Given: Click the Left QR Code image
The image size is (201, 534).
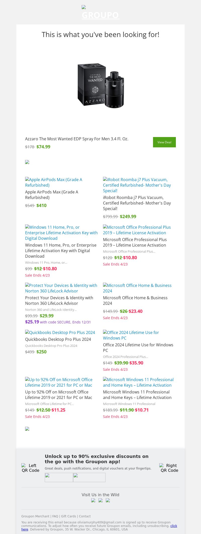Looking at the screenshot, I should [x=30, y=468].
